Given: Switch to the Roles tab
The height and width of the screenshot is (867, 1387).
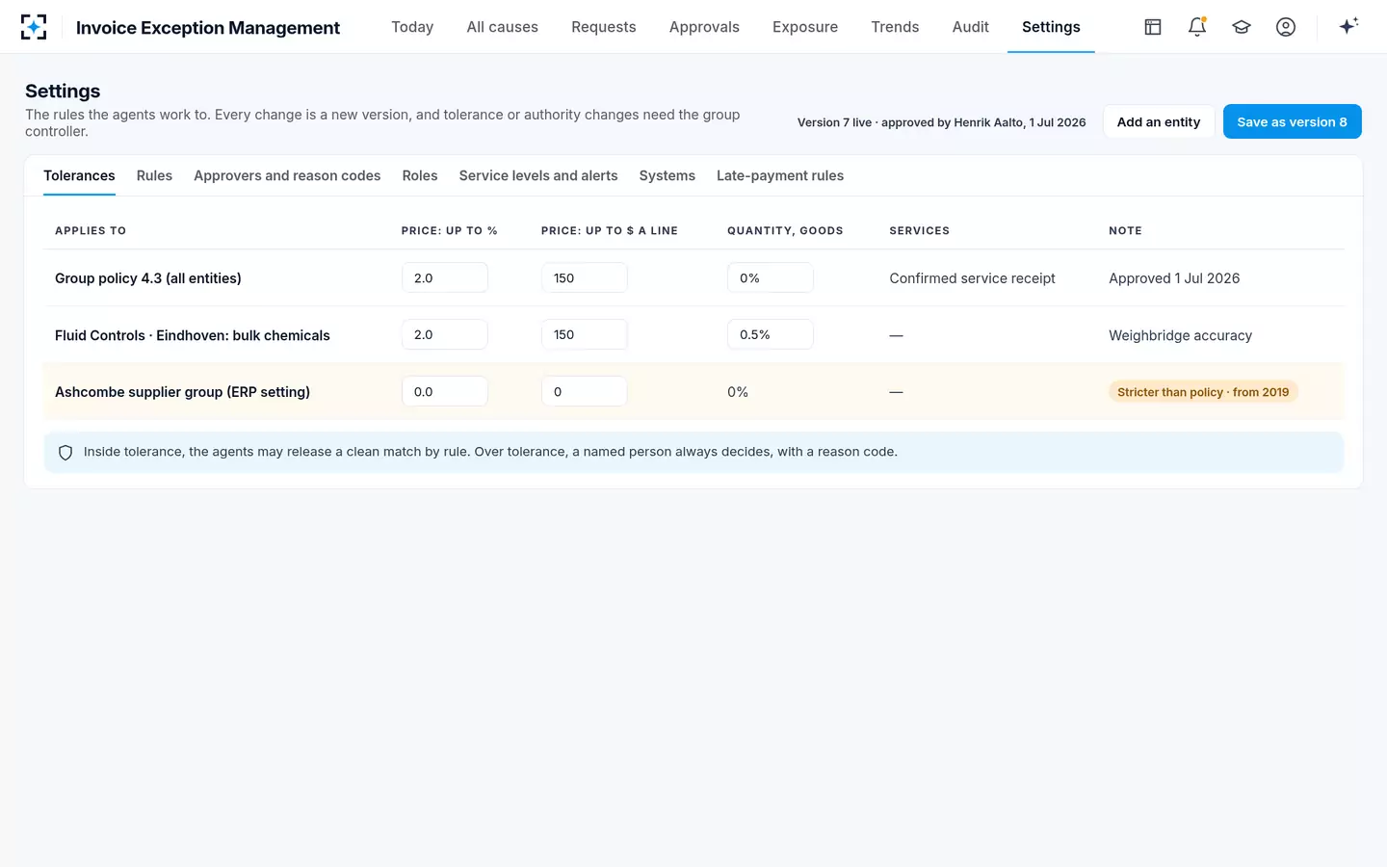Looking at the screenshot, I should (420, 175).
